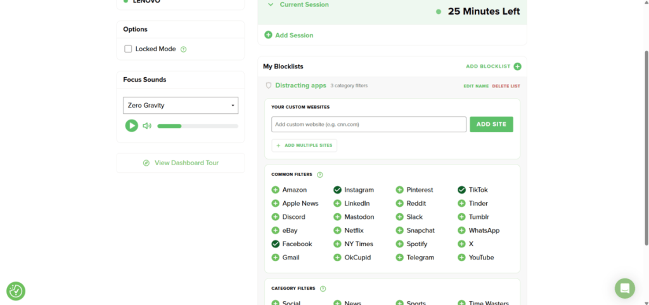The image size is (649, 305).
Task: Click the Locked Mode help icon
Action: tap(184, 49)
